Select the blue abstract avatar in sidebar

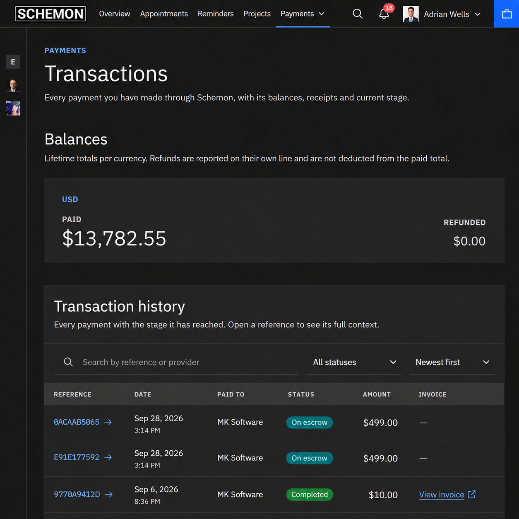pos(13,108)
